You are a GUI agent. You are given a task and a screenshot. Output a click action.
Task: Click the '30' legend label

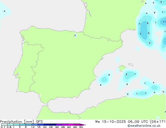pos(57,127)
